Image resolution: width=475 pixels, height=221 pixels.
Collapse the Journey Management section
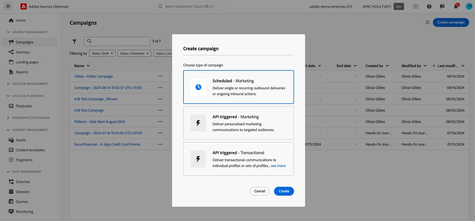tap(8, 32)
